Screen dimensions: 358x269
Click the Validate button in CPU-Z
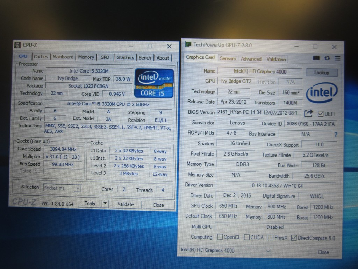[x=126, y=204]
